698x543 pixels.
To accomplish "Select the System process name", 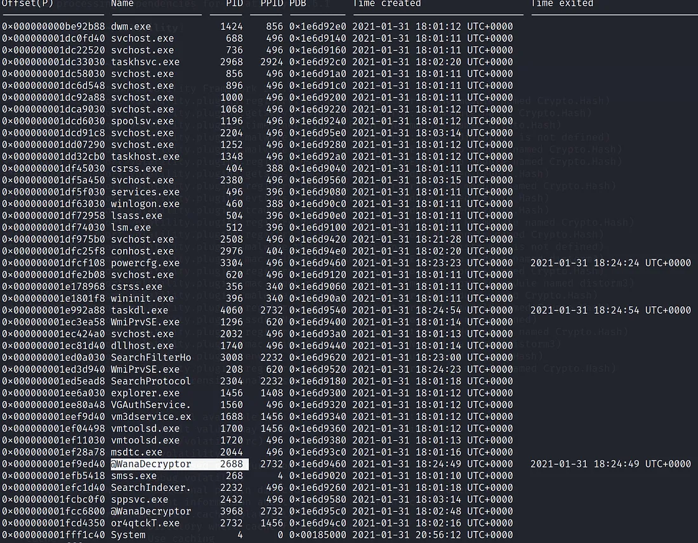I will 128,535.
